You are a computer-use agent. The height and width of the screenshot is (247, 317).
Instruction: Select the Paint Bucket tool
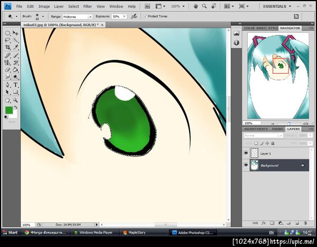coord(15,70)
